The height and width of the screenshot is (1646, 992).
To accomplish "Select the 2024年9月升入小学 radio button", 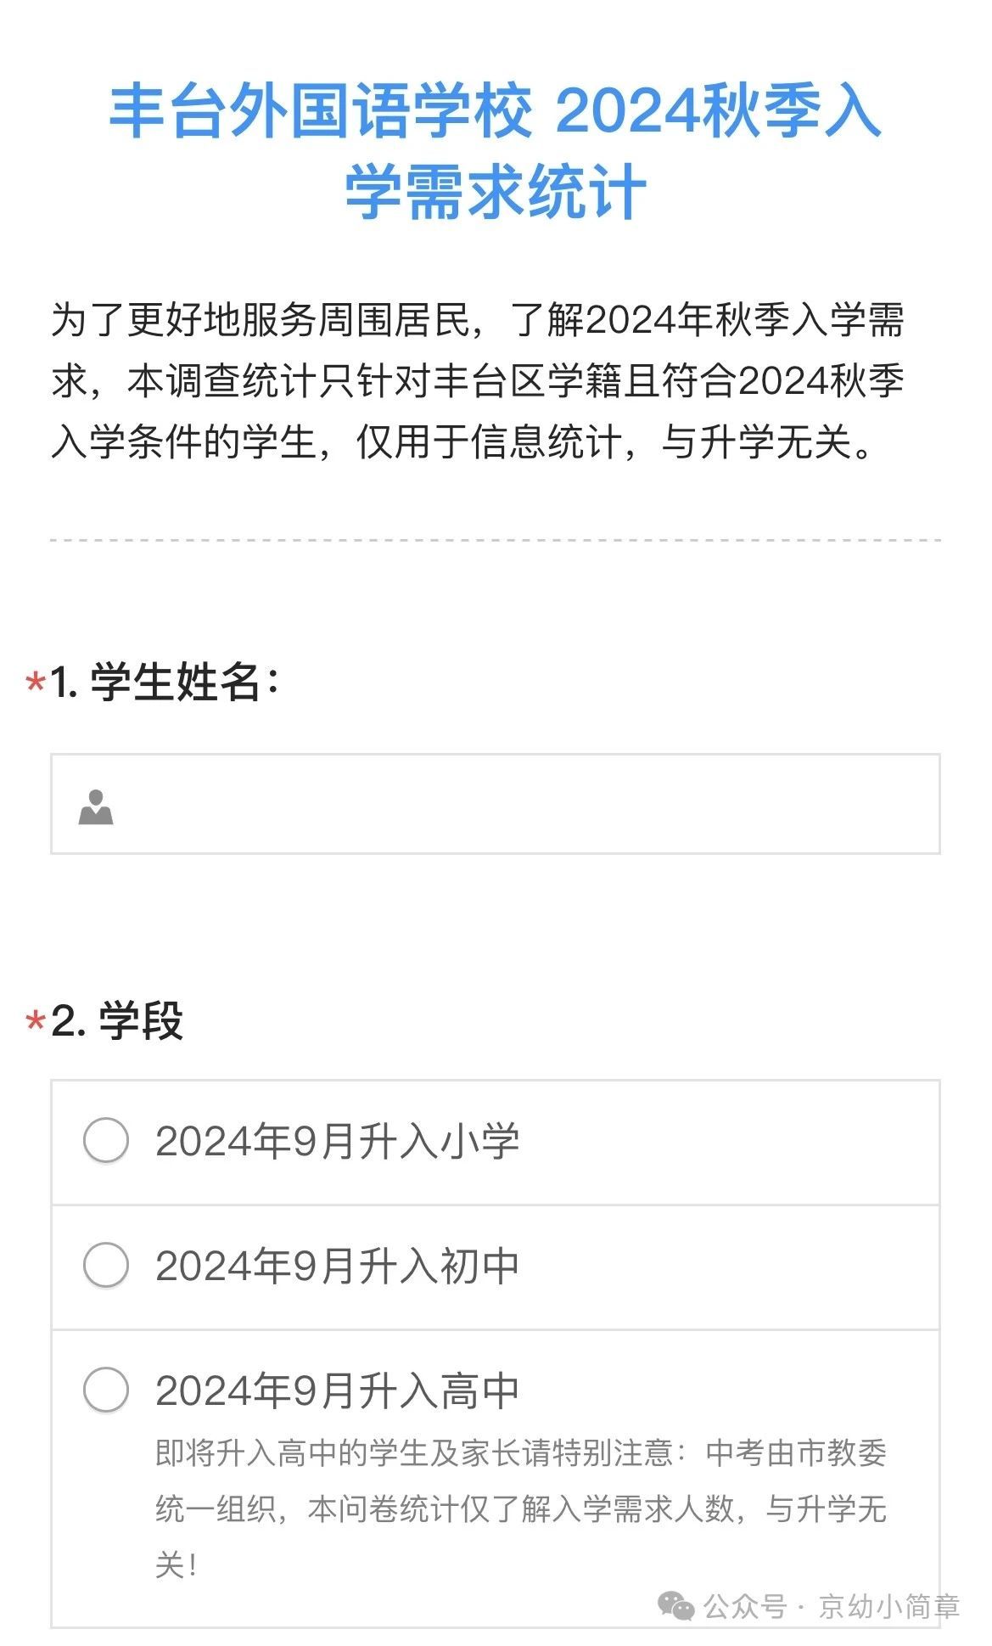I will click(x=106, y=1140).
